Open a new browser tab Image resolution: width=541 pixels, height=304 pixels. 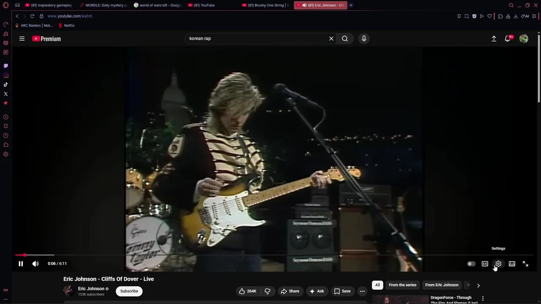[x=351, y=5]
